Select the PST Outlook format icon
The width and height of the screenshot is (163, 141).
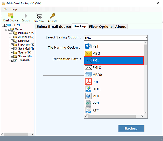88,46
